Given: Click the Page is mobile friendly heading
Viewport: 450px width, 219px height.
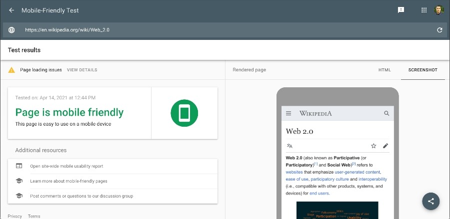Looking at the screenshot, I should pyautogui.click(x=69, y=112).
